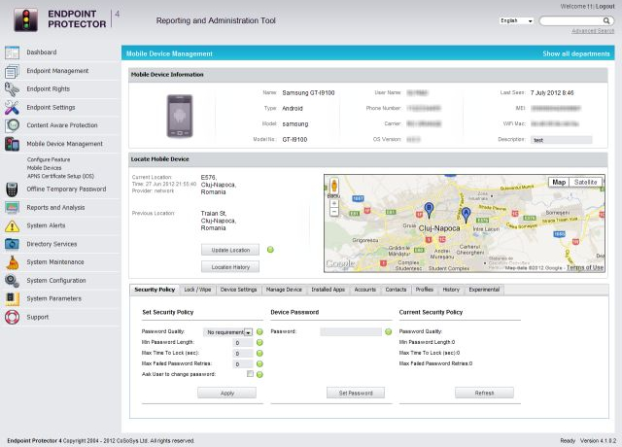Click green icon next to Password Quality
The image size is (622, 447).
click(x=259, y=332)
